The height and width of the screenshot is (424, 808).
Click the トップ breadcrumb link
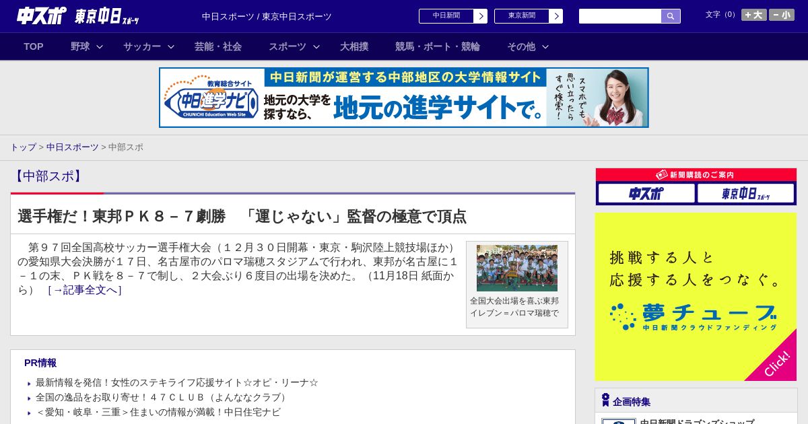coord(23,147)
